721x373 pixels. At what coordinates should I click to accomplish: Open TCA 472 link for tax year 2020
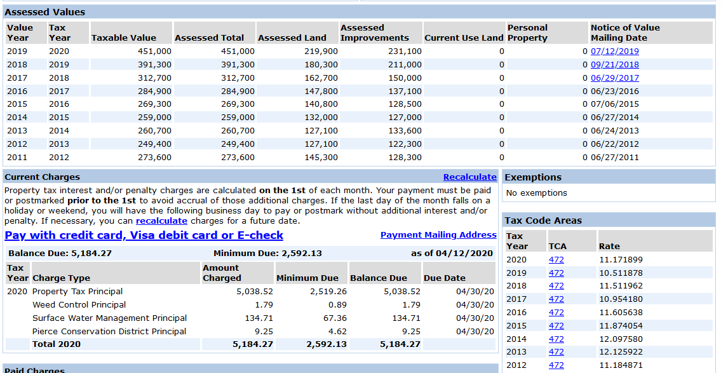tap(556, 260)
